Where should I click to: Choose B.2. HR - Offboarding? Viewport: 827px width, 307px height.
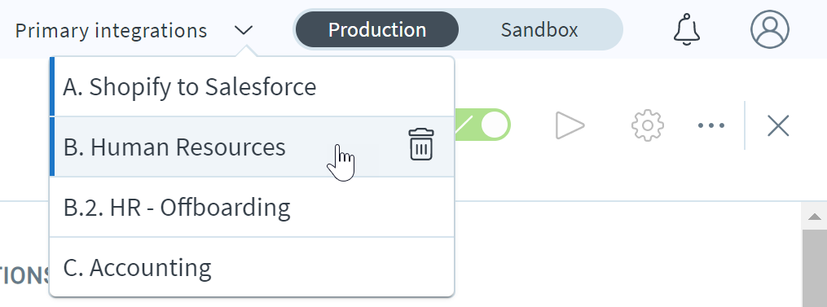coord(252,208)
